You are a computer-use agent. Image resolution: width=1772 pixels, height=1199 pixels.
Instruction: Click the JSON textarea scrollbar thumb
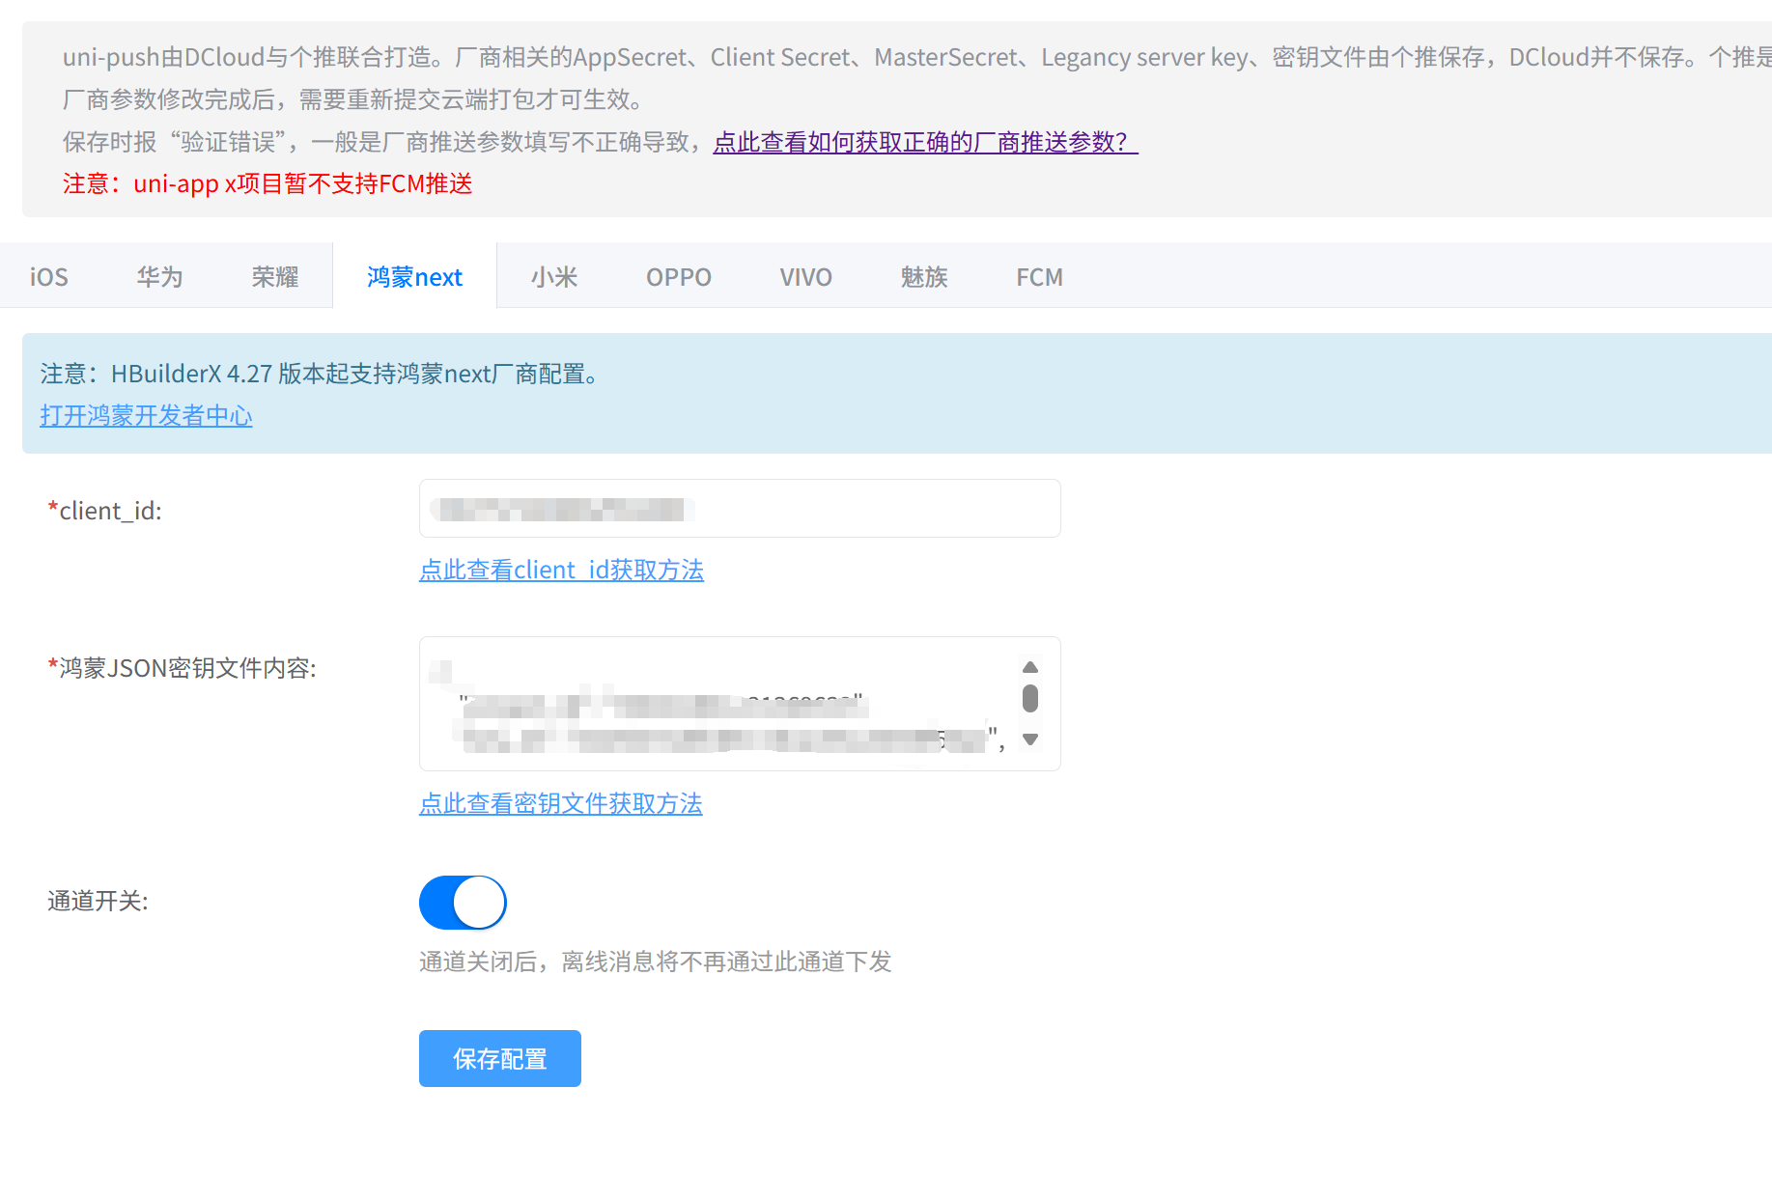tap(1030, 698)
